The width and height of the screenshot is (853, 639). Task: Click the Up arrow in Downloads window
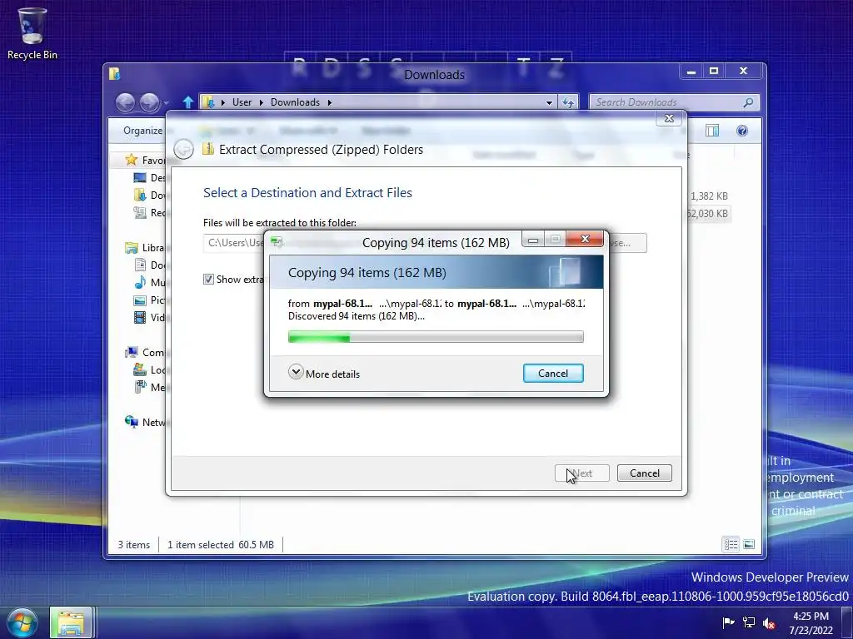tap(187, 102)
